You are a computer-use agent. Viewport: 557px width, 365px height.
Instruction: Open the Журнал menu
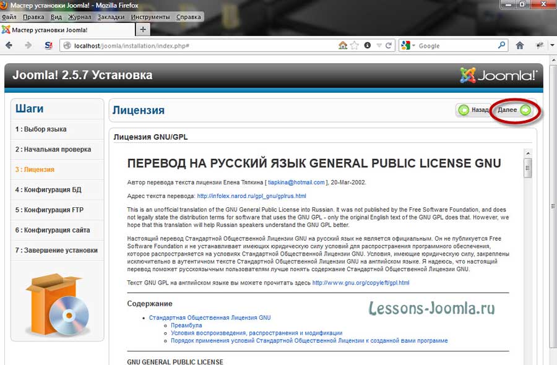(x=80, y=17)
